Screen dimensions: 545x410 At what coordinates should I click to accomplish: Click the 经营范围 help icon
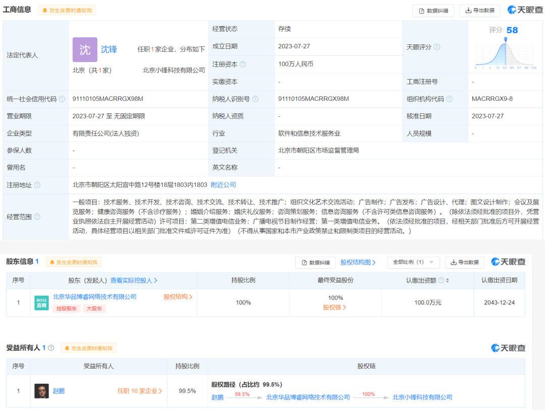pos(37,217)
